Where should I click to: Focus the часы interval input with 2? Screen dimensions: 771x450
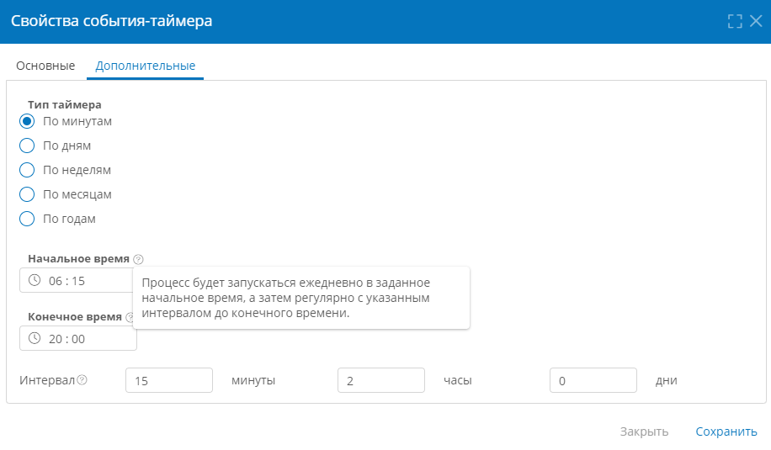coord(381,380)
